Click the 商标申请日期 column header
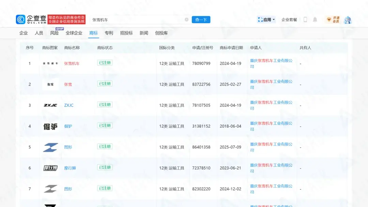The width and height of the screenshot is (368, 207). pos(231,48)
